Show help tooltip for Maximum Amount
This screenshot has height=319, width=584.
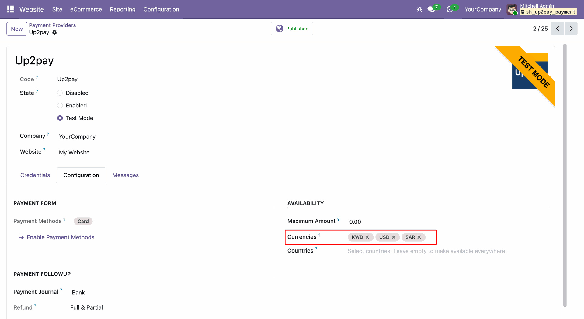338,219
